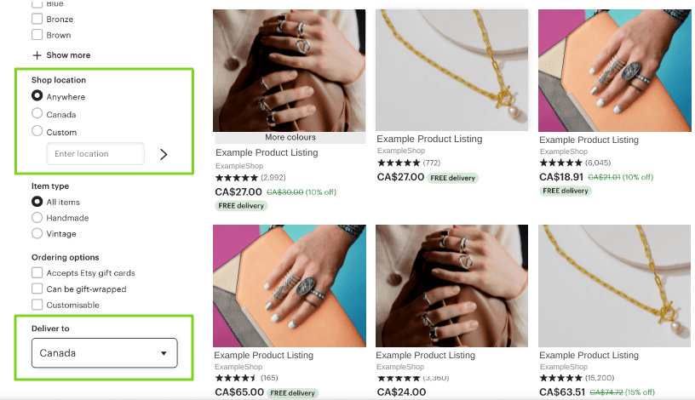Click the location search arrow icon
Image resolution: width=695 pixels, height=400 pixels.
(164, 154)
